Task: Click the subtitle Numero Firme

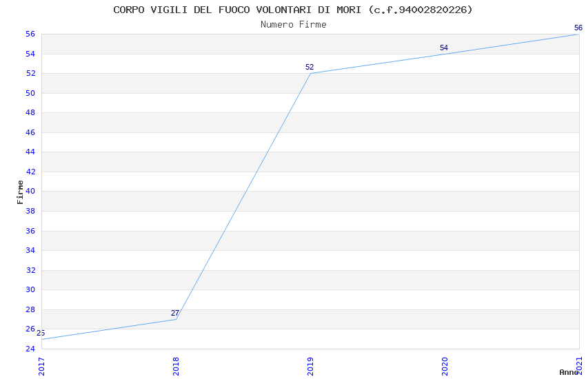Action: (x=294, y=25)
